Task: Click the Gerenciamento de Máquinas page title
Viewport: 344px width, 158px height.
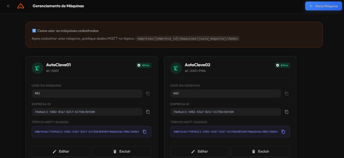Action: coord(58,6)
